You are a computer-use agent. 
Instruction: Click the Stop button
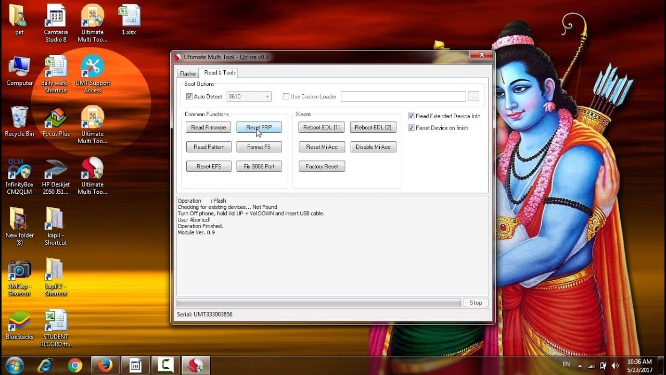point(476,303)
